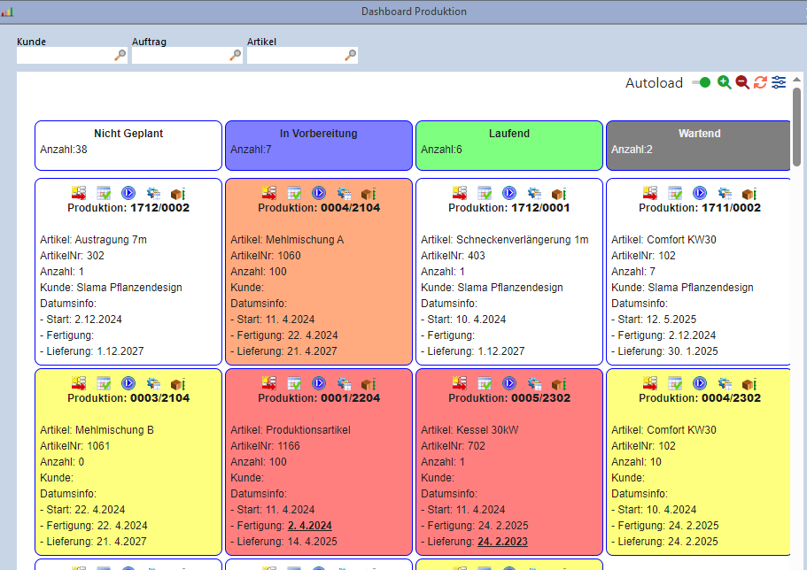Image resolution: width=807 pixels, height=570 pixels.
Task: Select the green zoom in magnifier icon
Action: [x=724, y=81]
